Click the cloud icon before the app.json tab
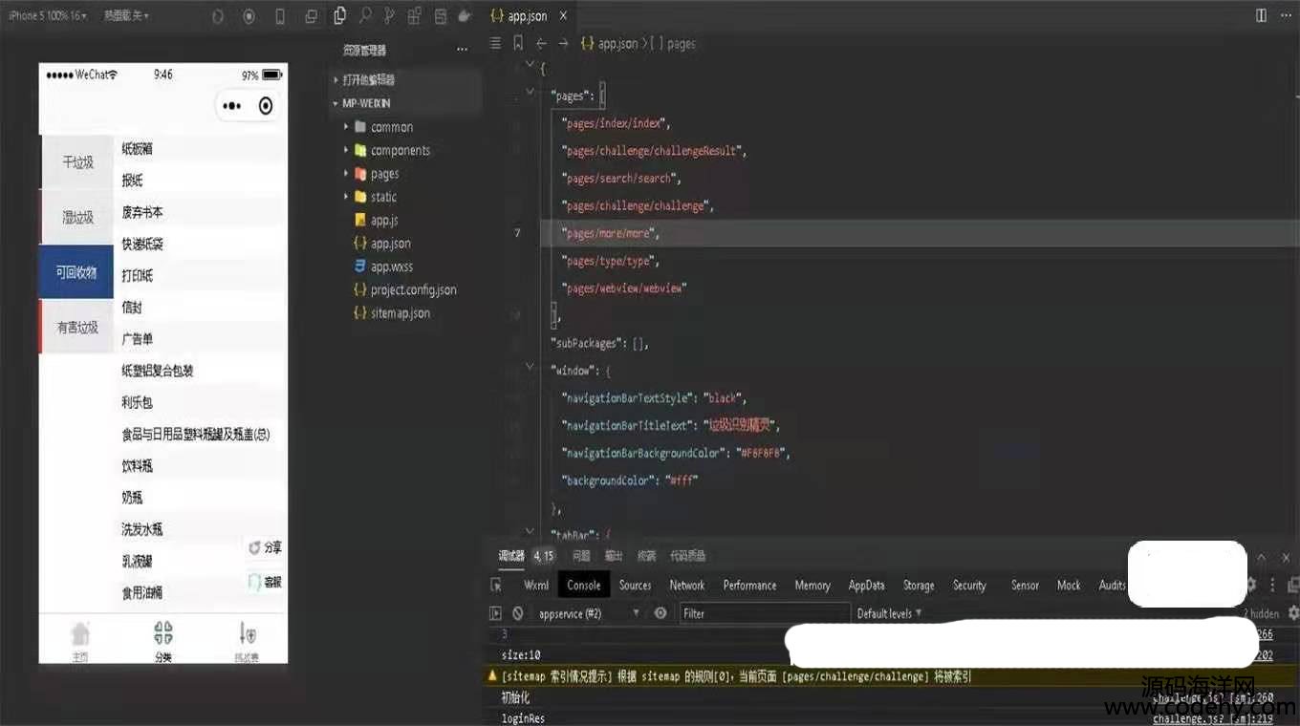The width and height of the screenshot is (1300, 726). tap(465, 16)
